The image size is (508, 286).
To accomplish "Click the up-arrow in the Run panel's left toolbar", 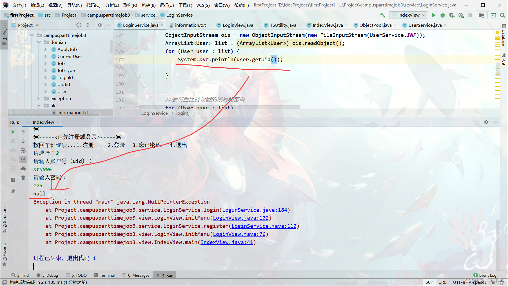I will [23, 132].
